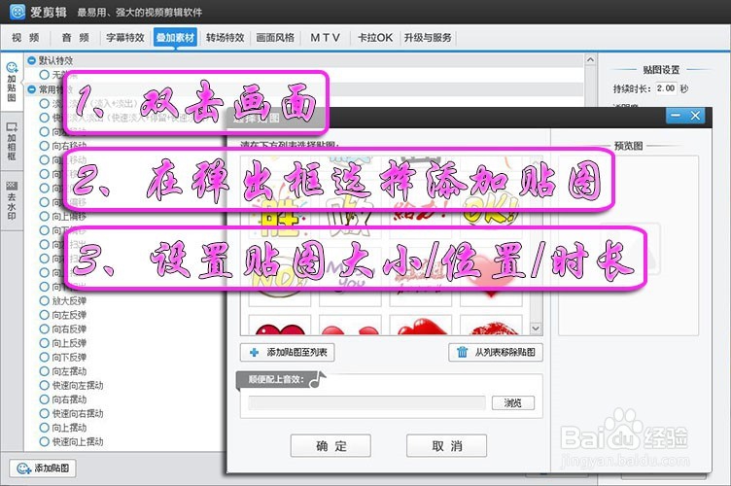Select the 快速向右摆动 effect radio
Image resolution: width=731 pixels, height=486 pixels.
point(45,413)
